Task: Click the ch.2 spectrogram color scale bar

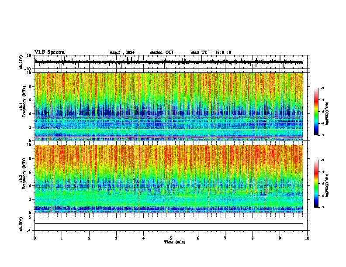Action: 316,184
